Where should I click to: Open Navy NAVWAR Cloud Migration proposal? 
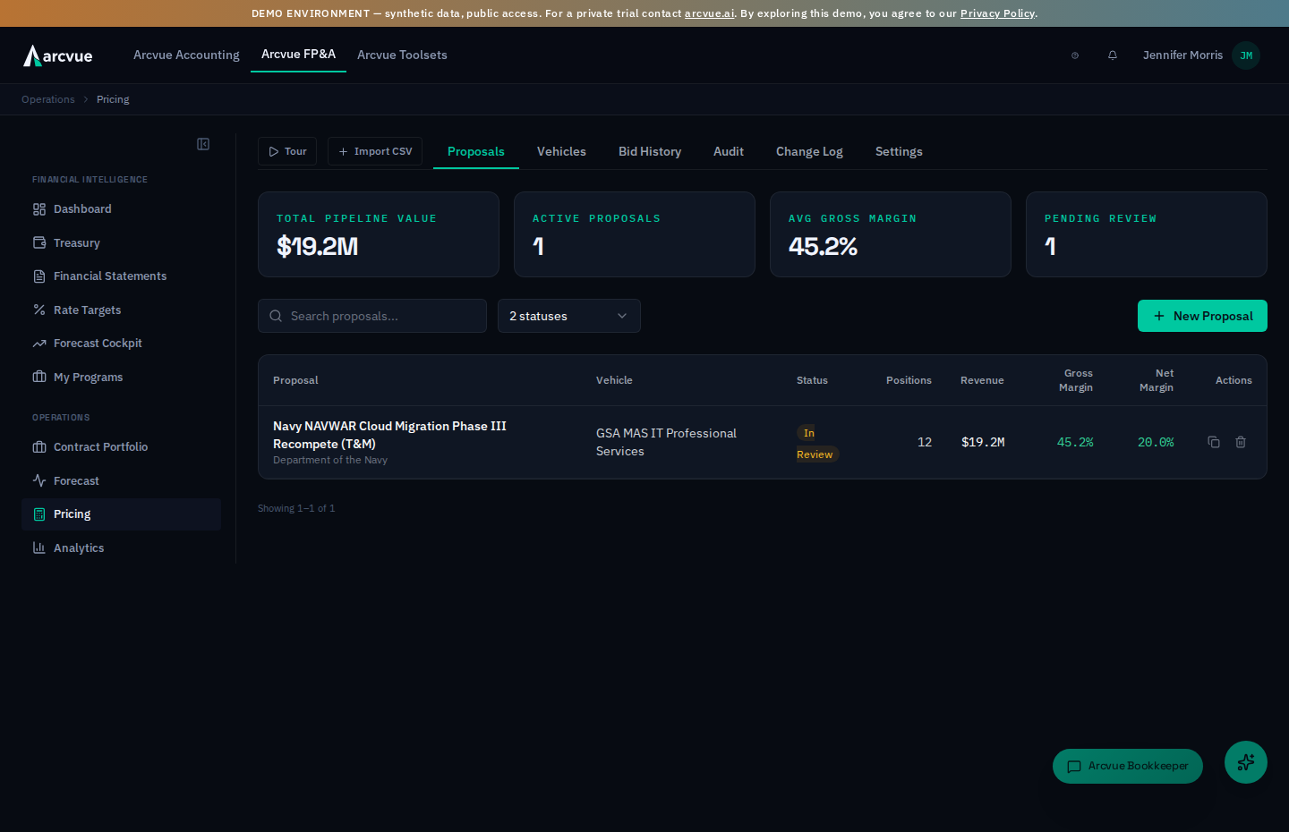point(389,435)
